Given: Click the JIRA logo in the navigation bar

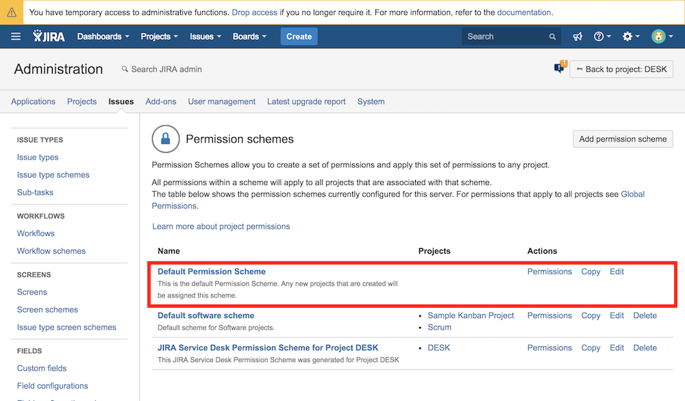Looking at the screenshot, I should [48, 36].
